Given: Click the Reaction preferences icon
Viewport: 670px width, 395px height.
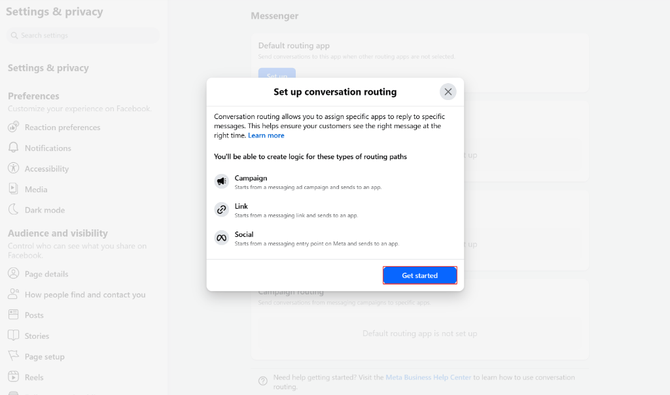Looking at the screenshot, I should coord(13,127).
